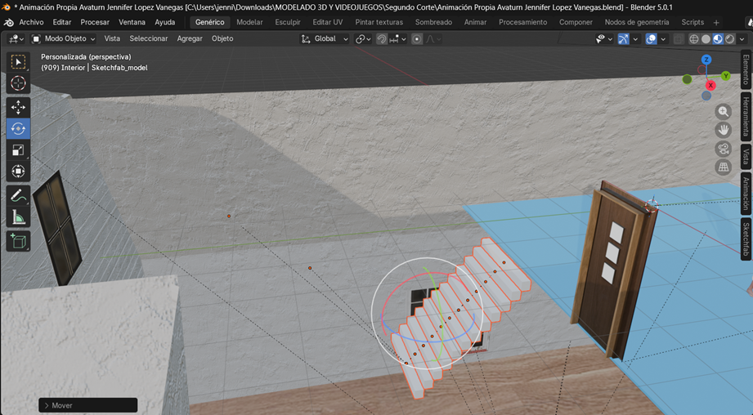Screen dimensions: 753x415
Task: Toggle show gizmos button
Action: [x=624, y=38]
